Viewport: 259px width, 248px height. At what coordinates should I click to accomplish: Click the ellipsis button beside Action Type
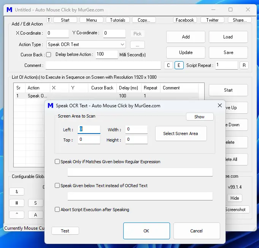click(x=137, y=45)
